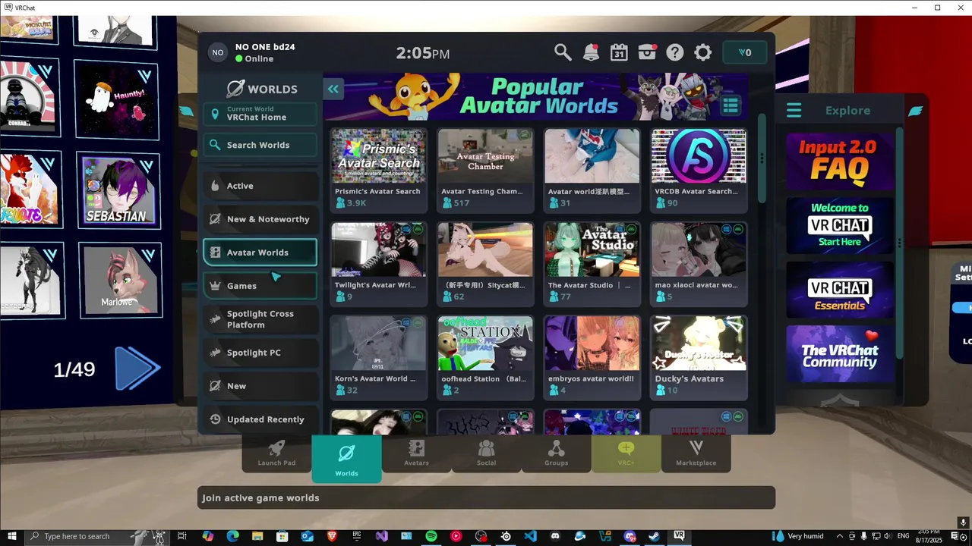The height and width of the screenshot is (546, 972).
Task: Open the settings gear icon
Action: click(x=703, y=52)
